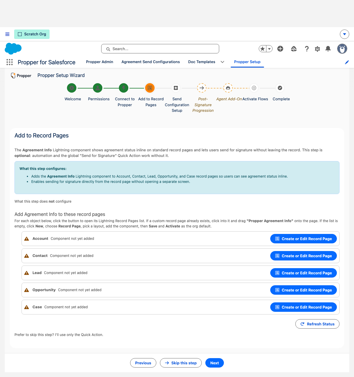Screen dimensions: 354x377
Task: Jump to Post-Signature Progression step icon
Action: tap(202, 88)
